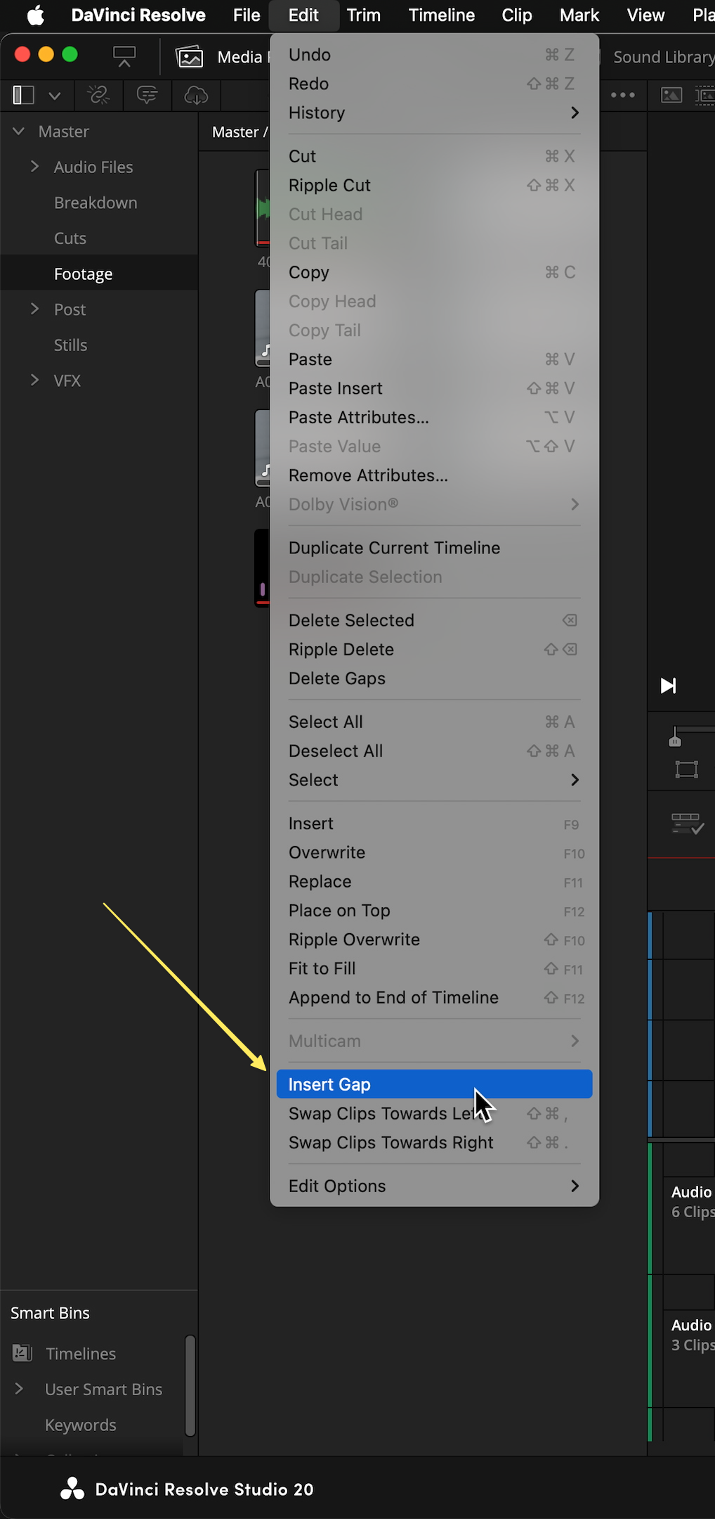Image resolution: width=715 pixels, height=1519 pixels.
Task: Click the Master breadcrumb path
Action: [235, 132]
